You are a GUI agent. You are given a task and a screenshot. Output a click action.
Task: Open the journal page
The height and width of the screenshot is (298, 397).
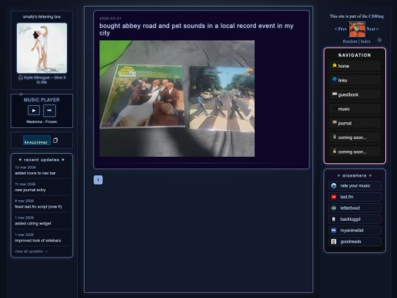click(x=354, y=123)
